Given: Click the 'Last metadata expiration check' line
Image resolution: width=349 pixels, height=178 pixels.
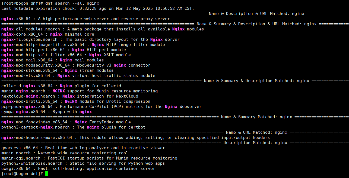Looking at the screenshot, I should coord(98,8).
